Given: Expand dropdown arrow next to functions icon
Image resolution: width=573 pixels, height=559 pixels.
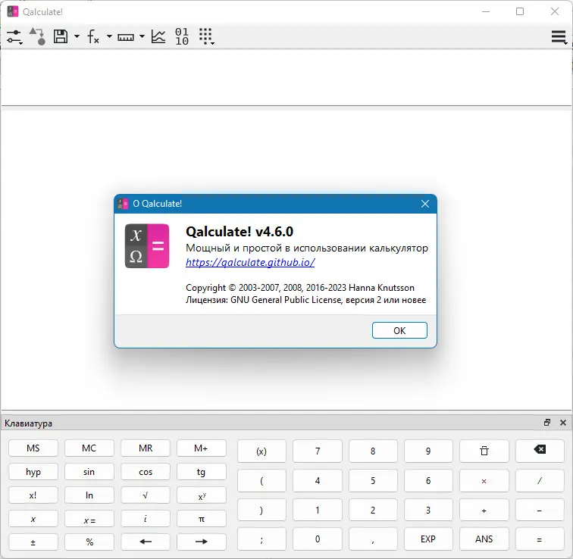Looking at the screenshot, I should (x=109, y=36).
